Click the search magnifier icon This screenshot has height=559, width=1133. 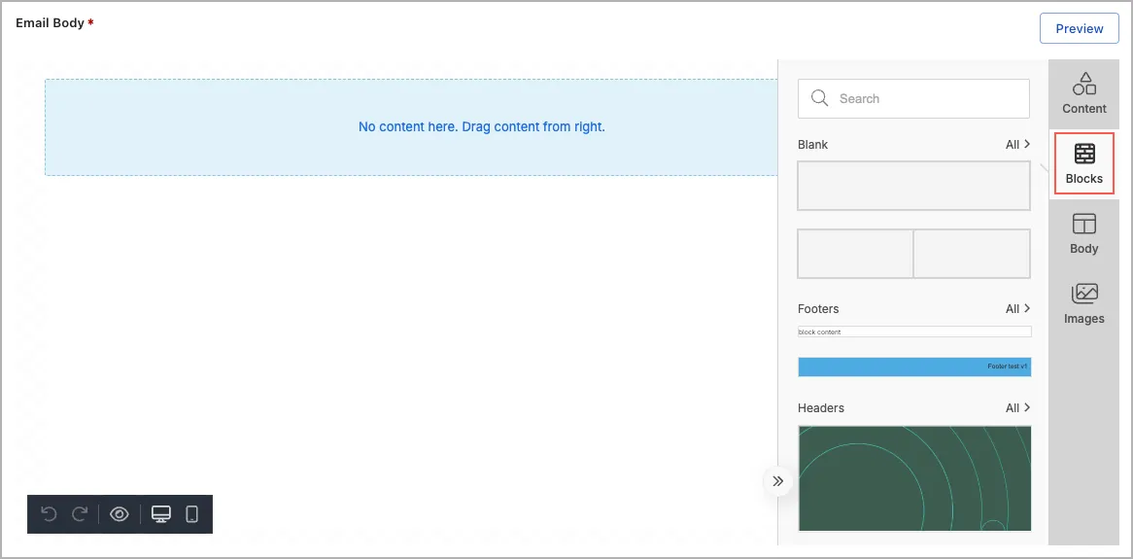click(819, 98)
